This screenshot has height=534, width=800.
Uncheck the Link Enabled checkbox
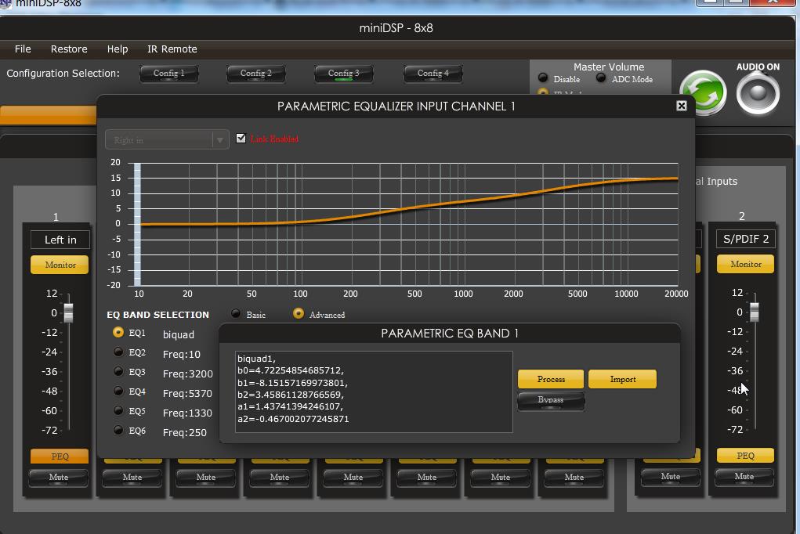tap(241, 139)
